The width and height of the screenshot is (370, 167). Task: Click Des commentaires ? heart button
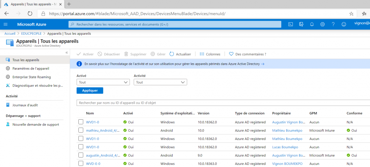(248, 54)
